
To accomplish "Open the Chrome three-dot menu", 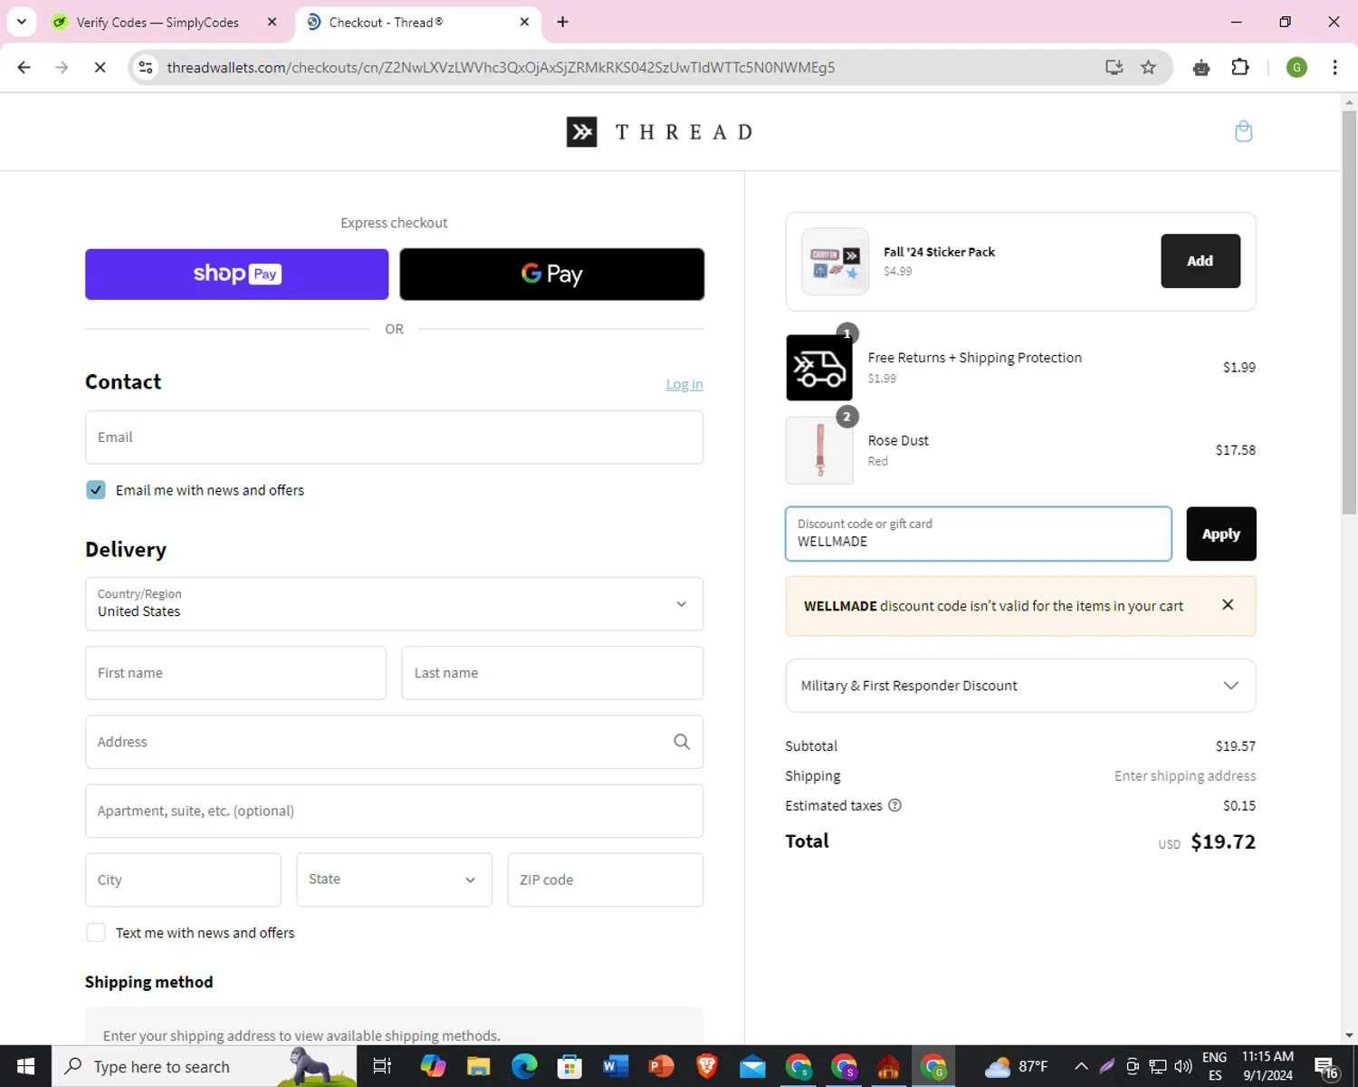I will pyautogui.click(x=1334, y=67).
